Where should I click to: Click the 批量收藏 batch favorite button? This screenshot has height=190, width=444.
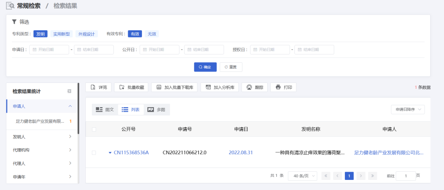point(131,87)
